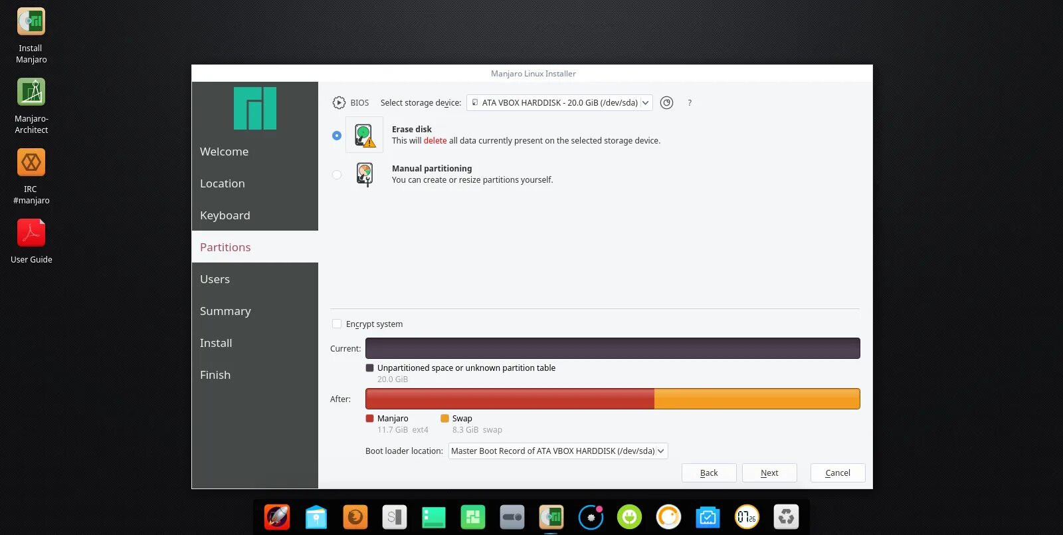This screenshot has width=1063, height=535.
Task: Click the clock widget in the dock
Action: click(747, 517)
